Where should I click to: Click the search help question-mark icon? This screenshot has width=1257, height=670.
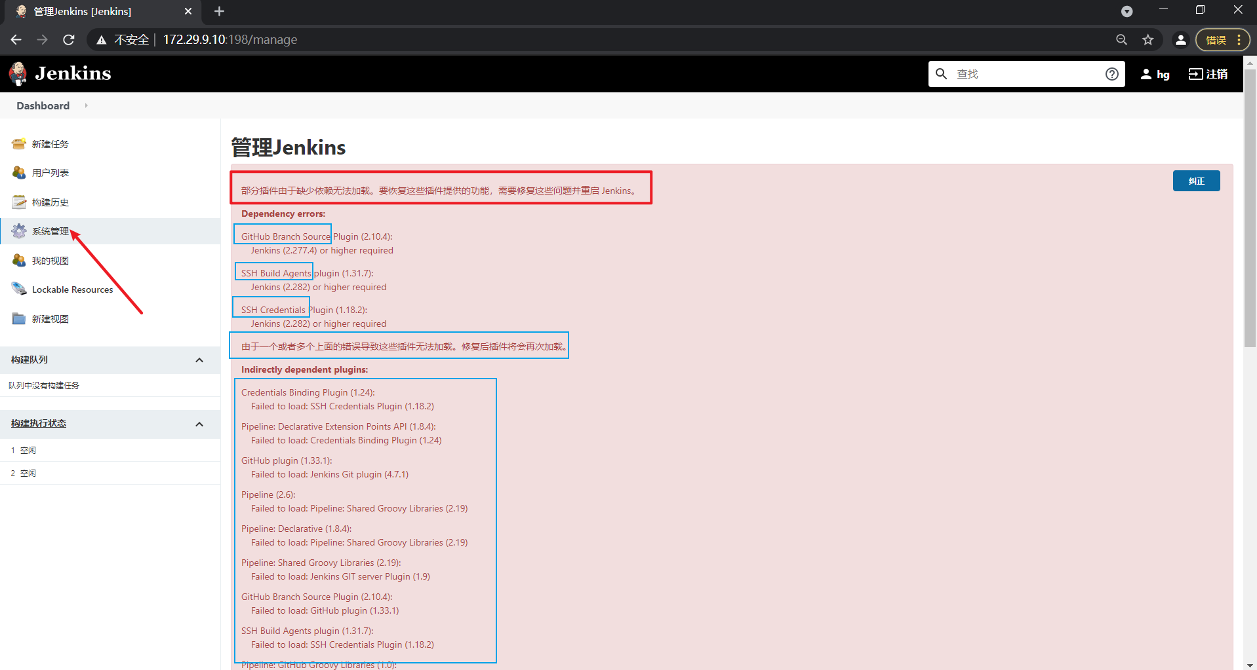(1111, 74)
